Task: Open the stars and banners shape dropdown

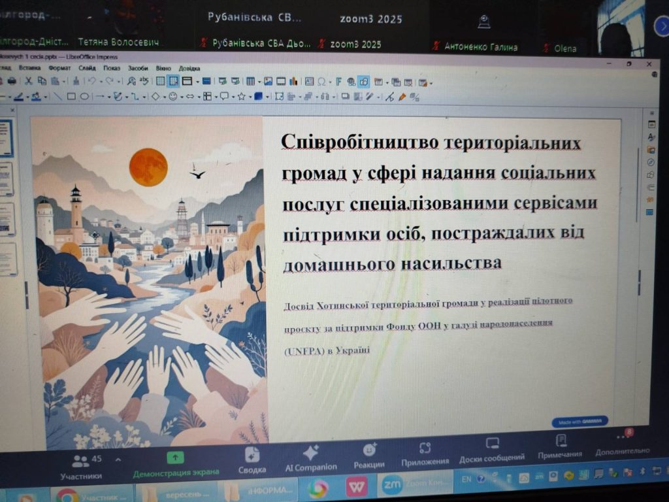Action: pos(250,97)
